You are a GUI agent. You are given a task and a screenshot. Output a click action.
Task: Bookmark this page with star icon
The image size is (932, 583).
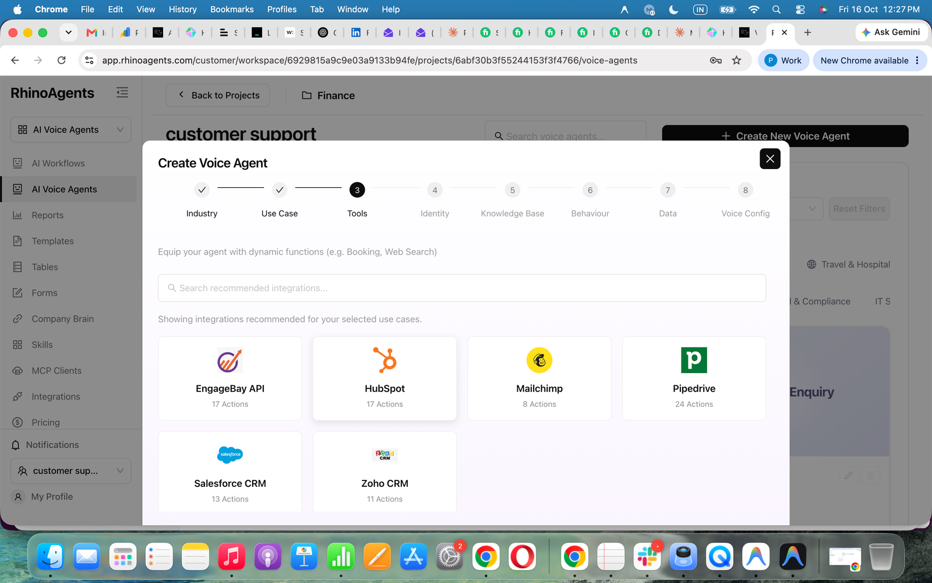point(737,60)
